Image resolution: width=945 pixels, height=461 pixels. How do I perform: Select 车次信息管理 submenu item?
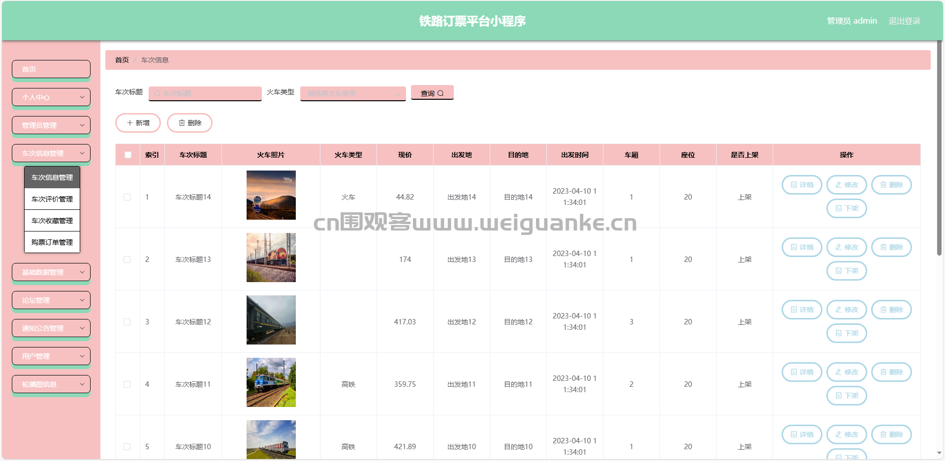pos(52,177)
